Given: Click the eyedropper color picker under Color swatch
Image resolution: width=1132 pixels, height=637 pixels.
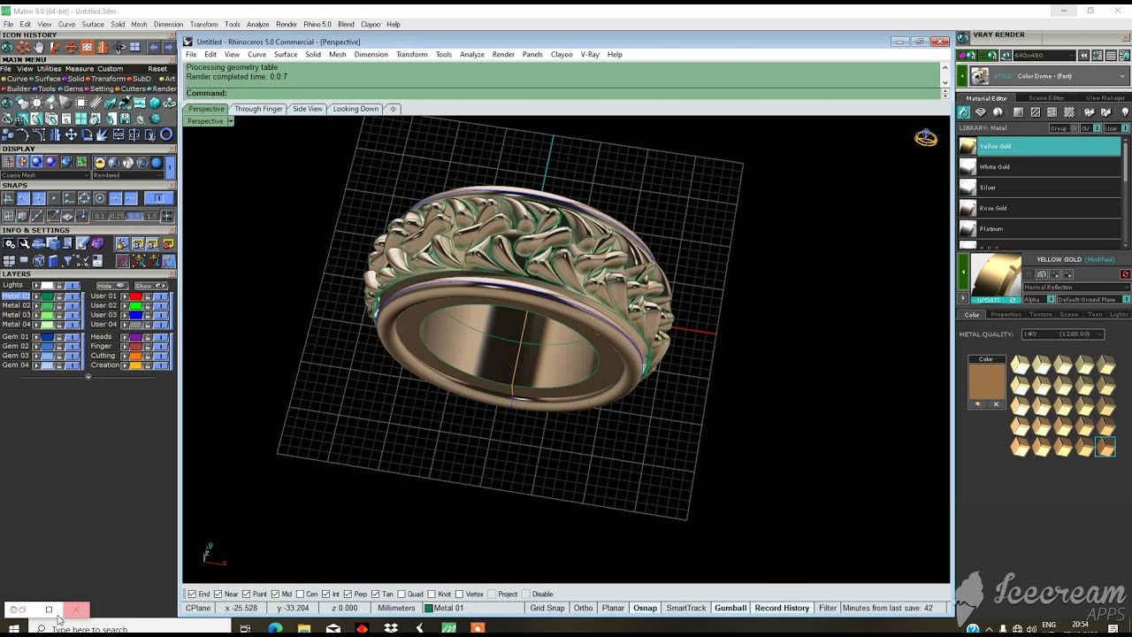Looking at the screenshot, I should point(977,404).
